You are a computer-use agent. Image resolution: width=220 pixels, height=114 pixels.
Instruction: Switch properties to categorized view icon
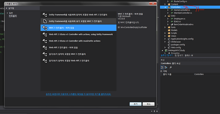[162, 67]
